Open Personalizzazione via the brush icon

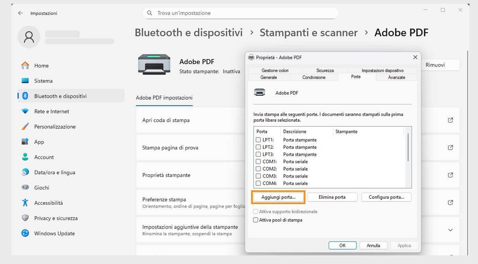point(24,126)
